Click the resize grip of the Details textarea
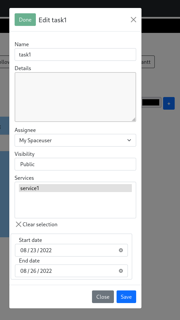The image size is (180, 320). [x=134, y=119]
